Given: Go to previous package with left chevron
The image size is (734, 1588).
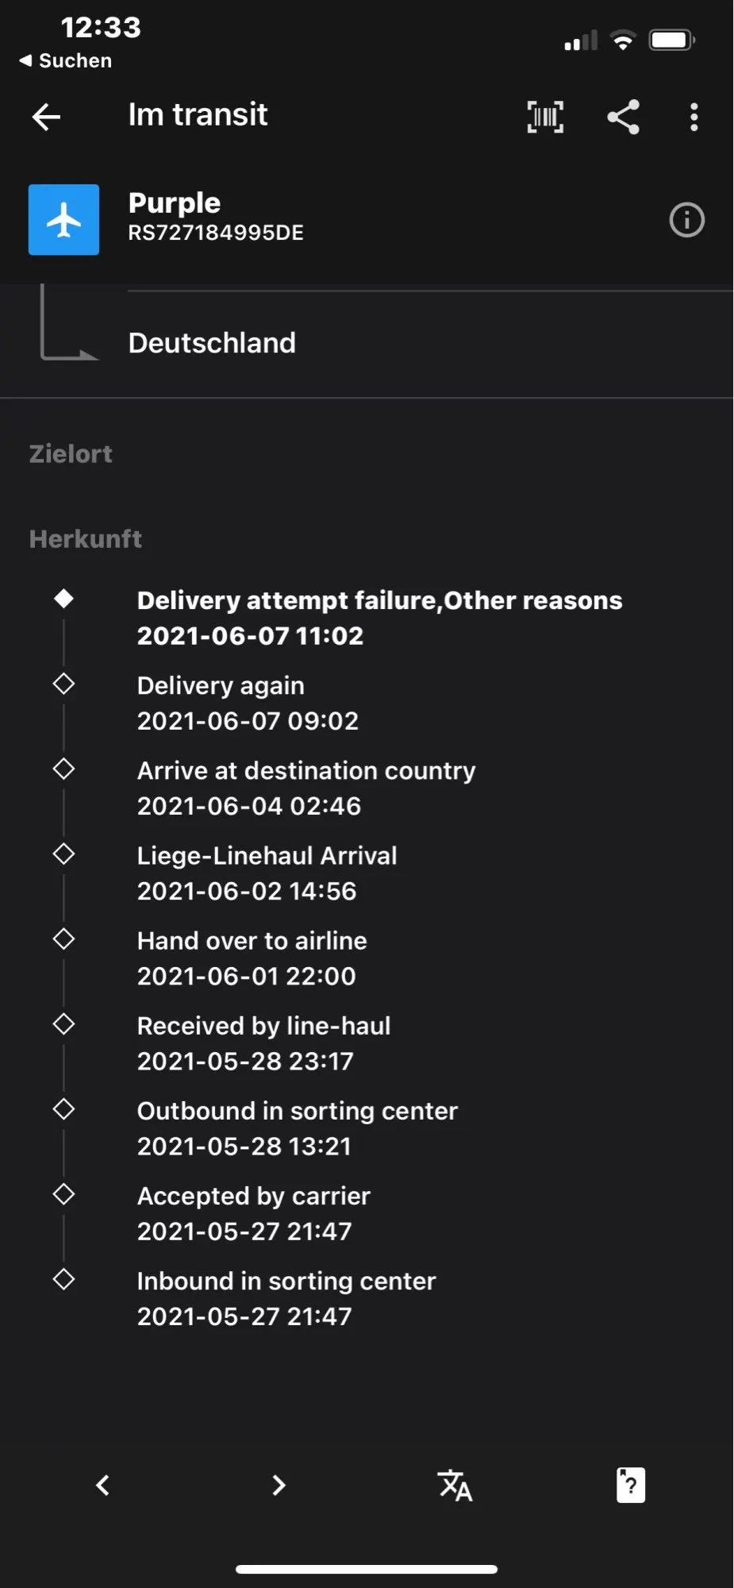Looking at the screenshot, I should (103, 1485).
